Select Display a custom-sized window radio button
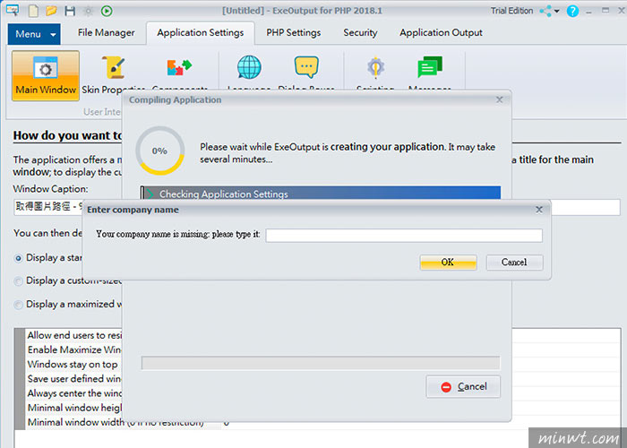 pos(18,281)
